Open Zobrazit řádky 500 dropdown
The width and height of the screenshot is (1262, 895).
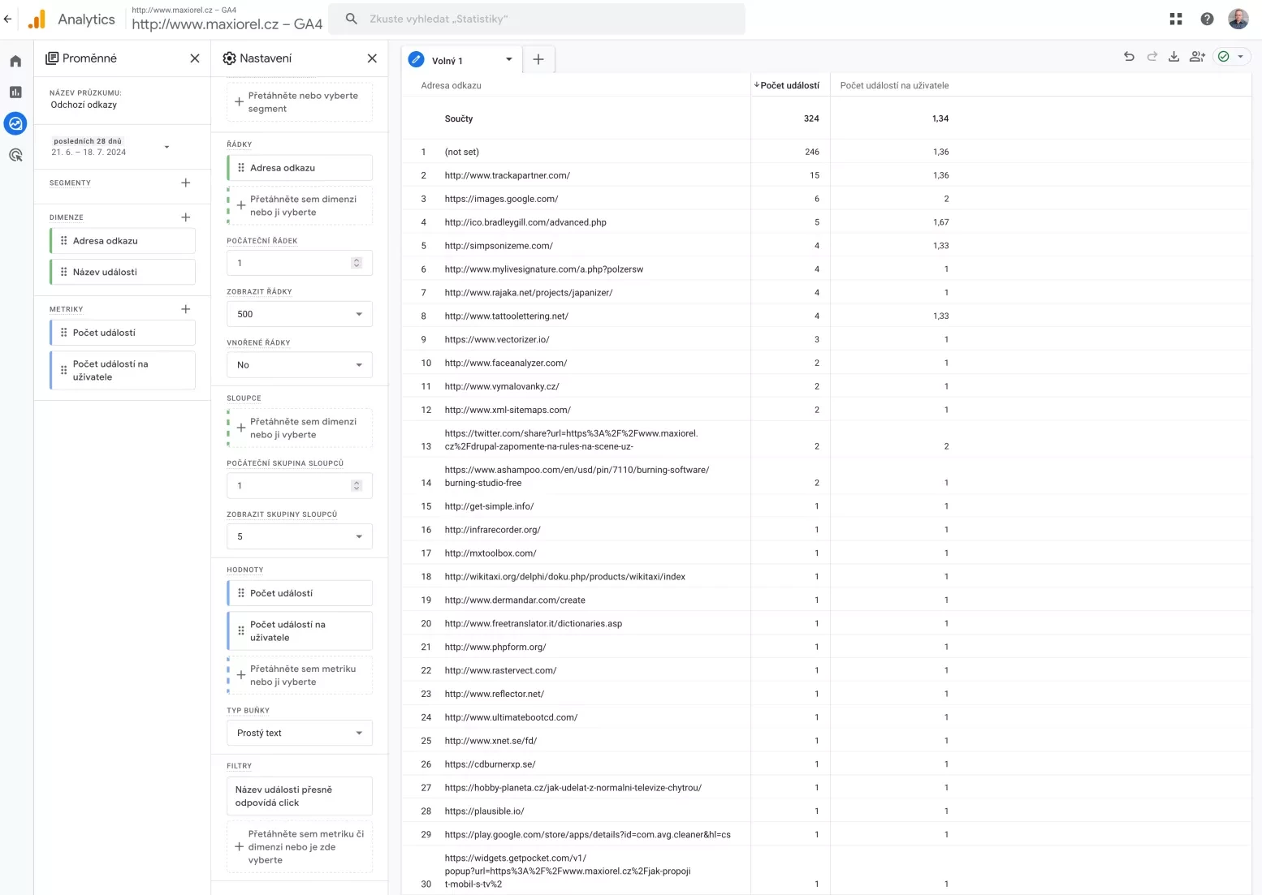point(300,314)
